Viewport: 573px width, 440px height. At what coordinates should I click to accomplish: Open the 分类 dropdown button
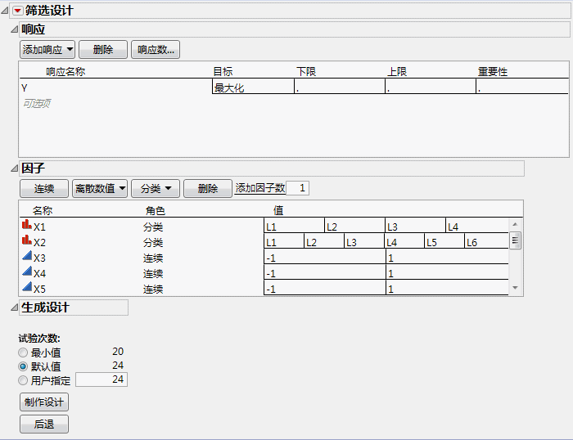156,188
